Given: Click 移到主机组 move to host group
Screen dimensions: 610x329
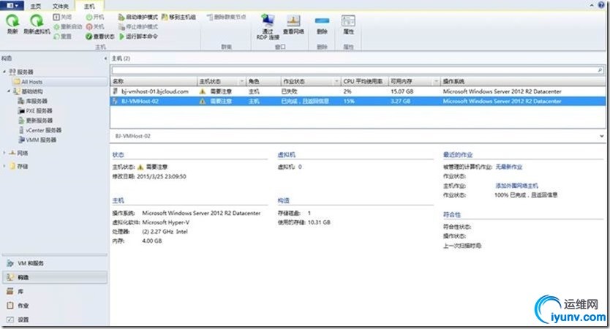Looking at the screenshot, I should click(178, 17).
